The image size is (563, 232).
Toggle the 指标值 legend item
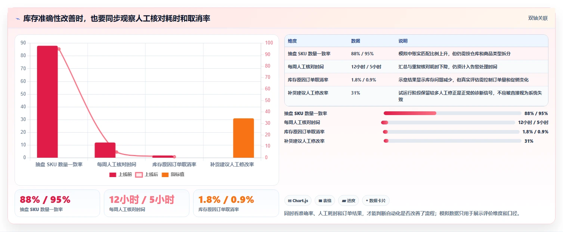point(173,174)
